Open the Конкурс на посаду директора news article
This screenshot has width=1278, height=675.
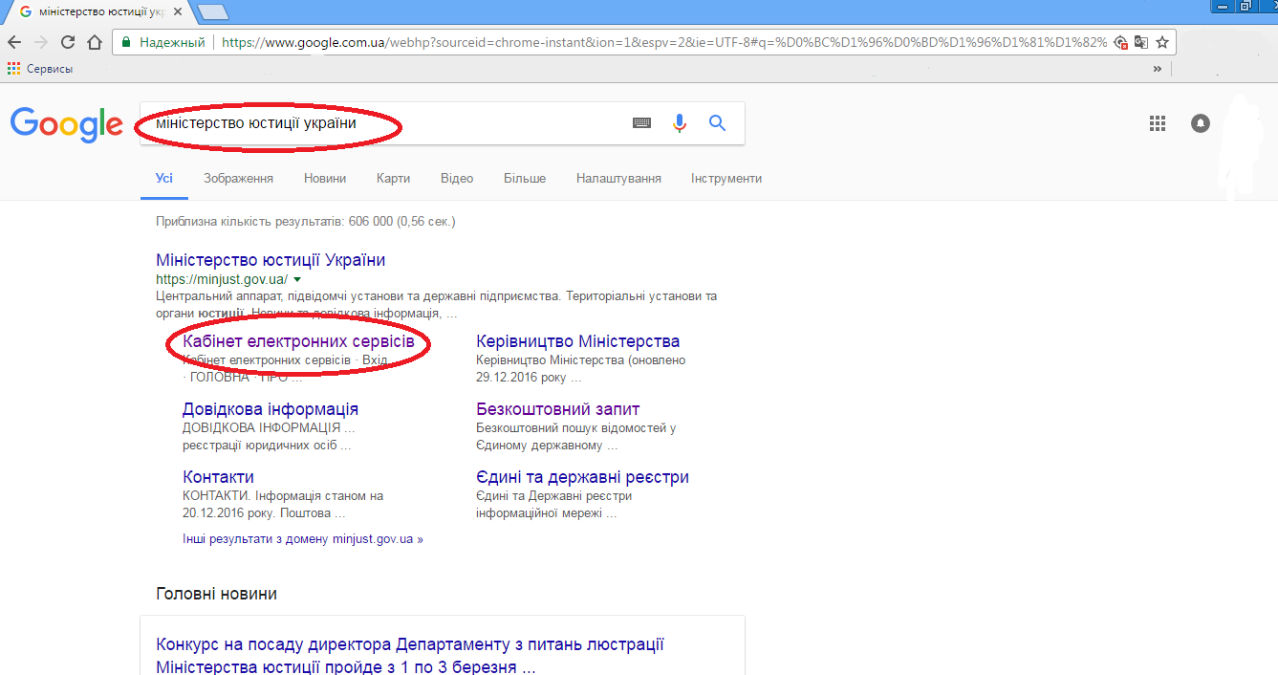[x=410, y=656]
